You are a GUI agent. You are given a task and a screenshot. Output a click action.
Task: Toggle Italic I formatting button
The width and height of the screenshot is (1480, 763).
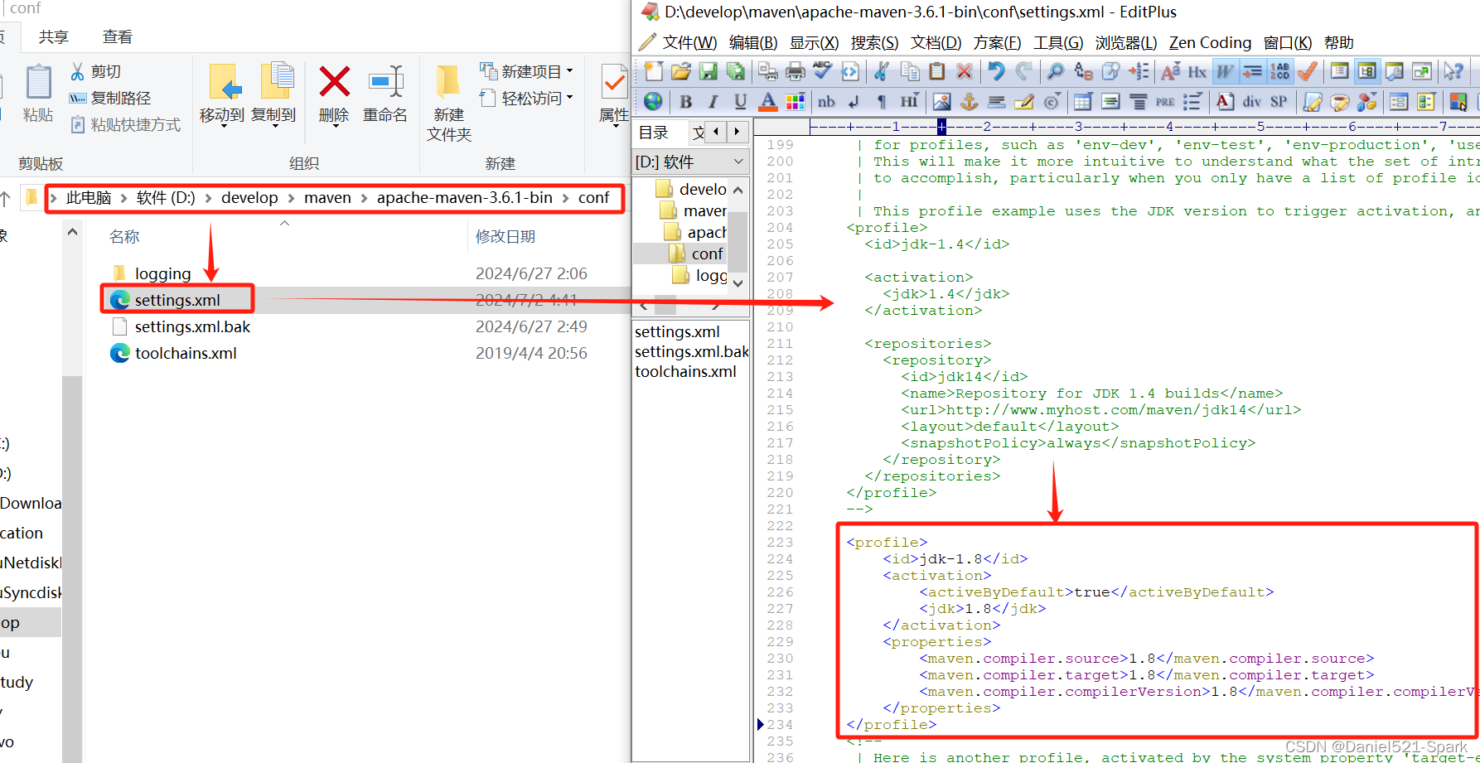pos(713,102)
